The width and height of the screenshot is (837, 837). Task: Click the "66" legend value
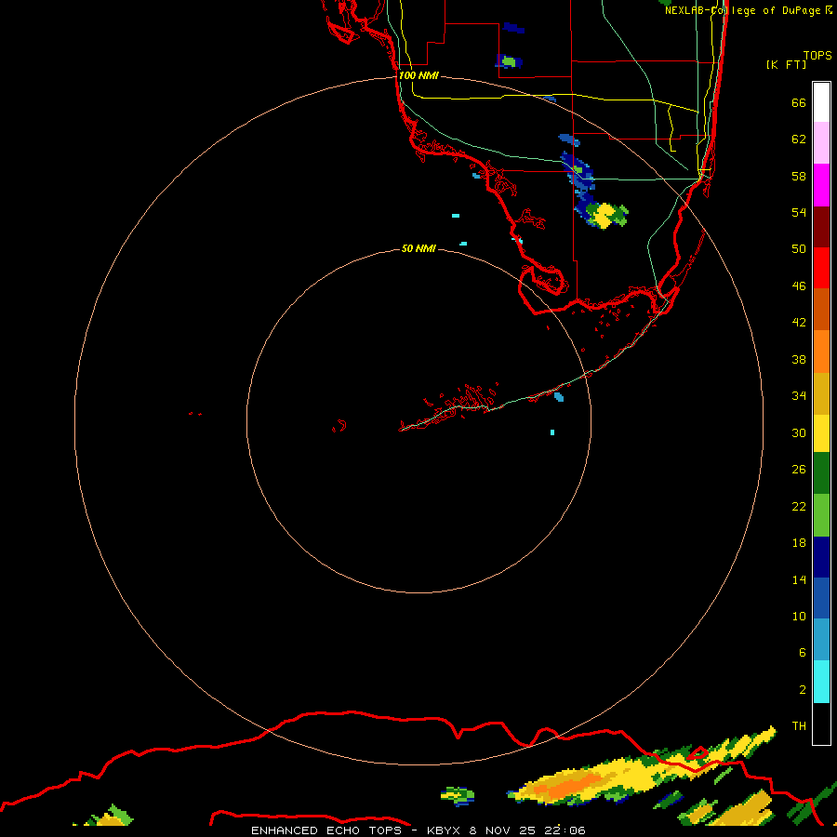799,102
